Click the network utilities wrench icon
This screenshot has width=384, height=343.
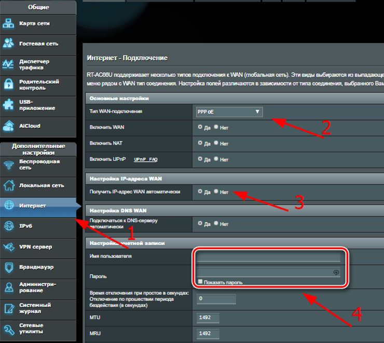click(9, 330)
